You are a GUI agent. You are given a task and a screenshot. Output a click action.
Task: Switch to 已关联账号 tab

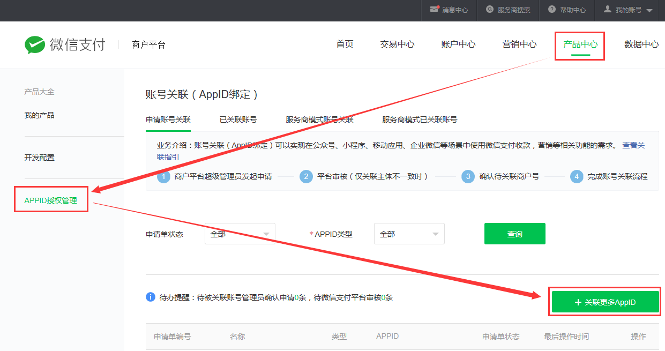click(238, 120)
